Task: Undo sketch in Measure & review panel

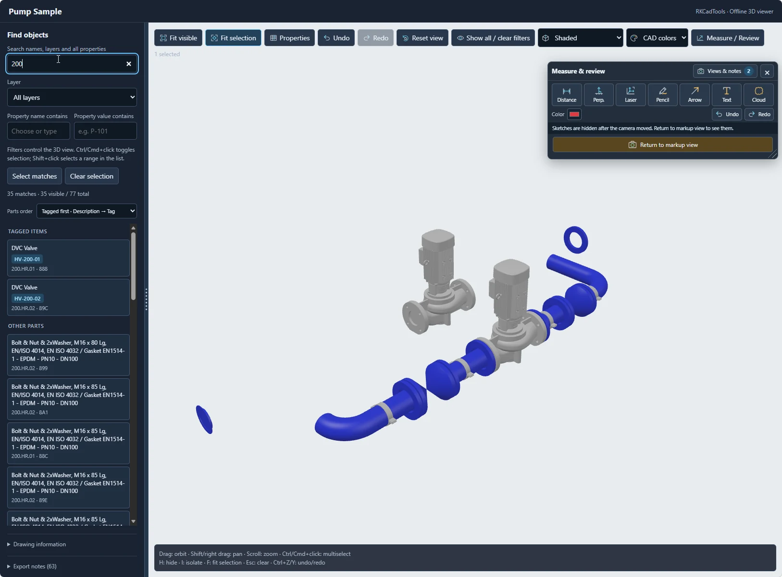Action: click(x=727, y=114)
